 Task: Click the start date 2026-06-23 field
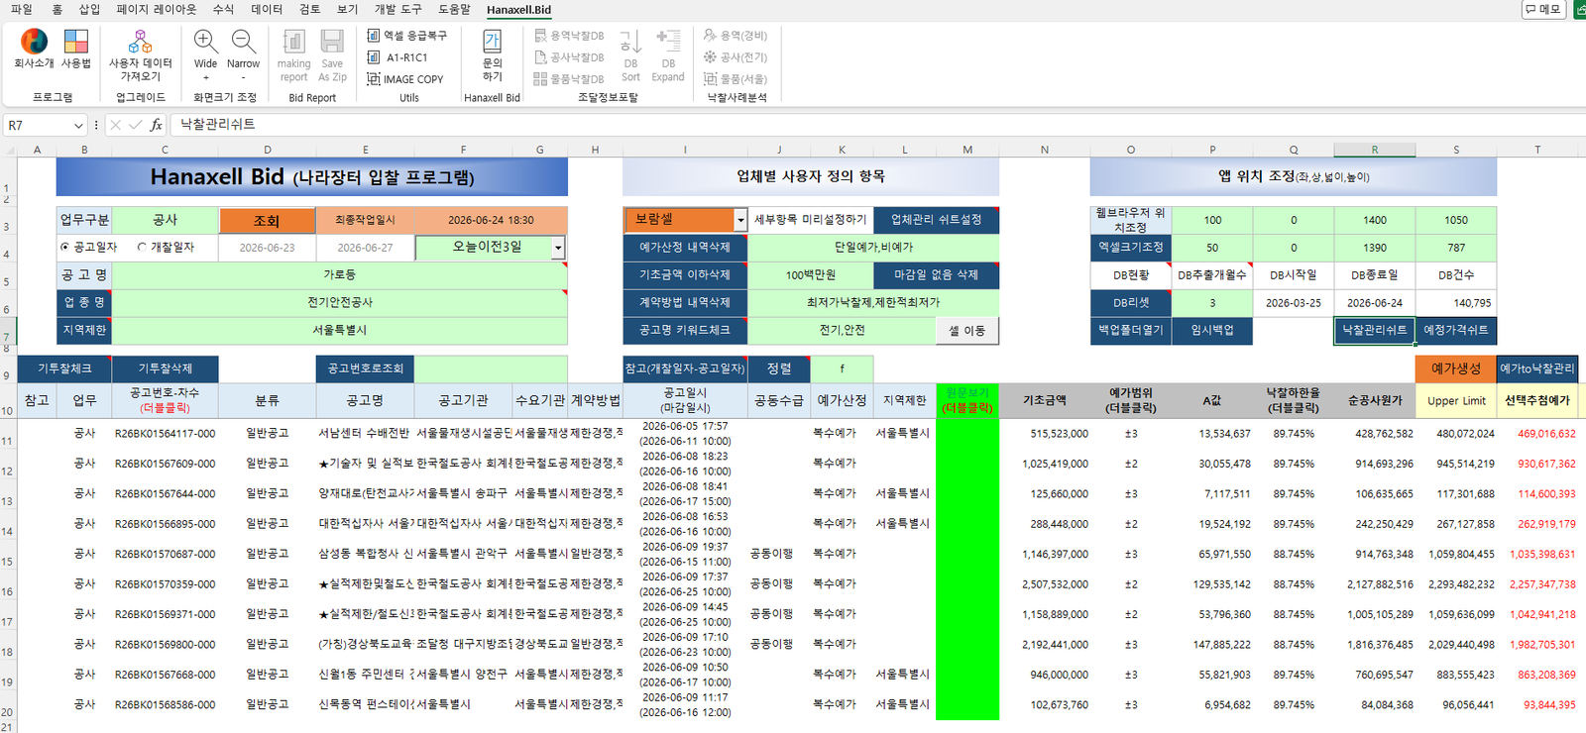267,248
